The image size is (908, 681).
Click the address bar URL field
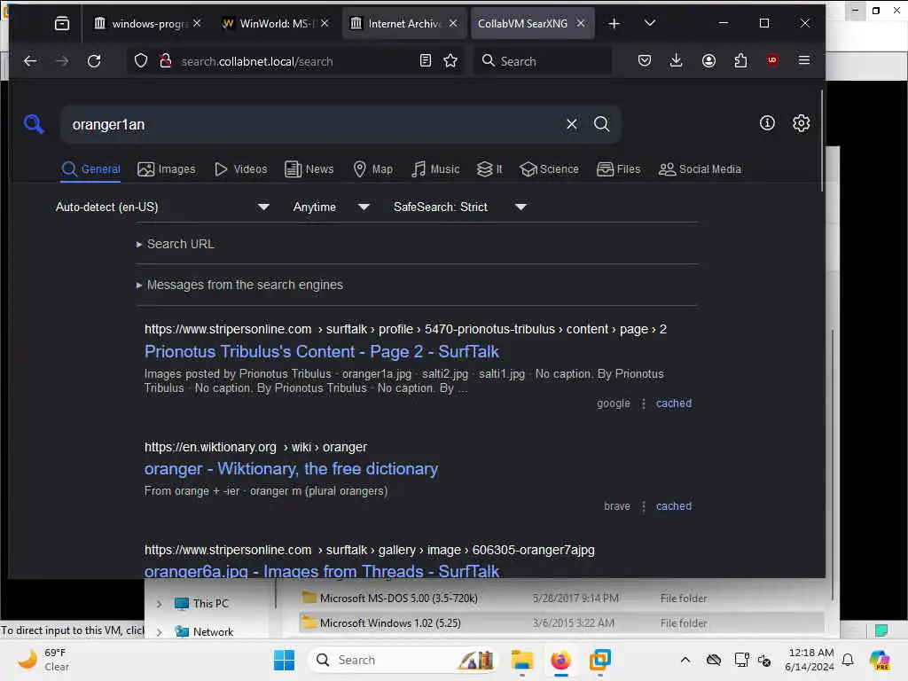point(295,61)
